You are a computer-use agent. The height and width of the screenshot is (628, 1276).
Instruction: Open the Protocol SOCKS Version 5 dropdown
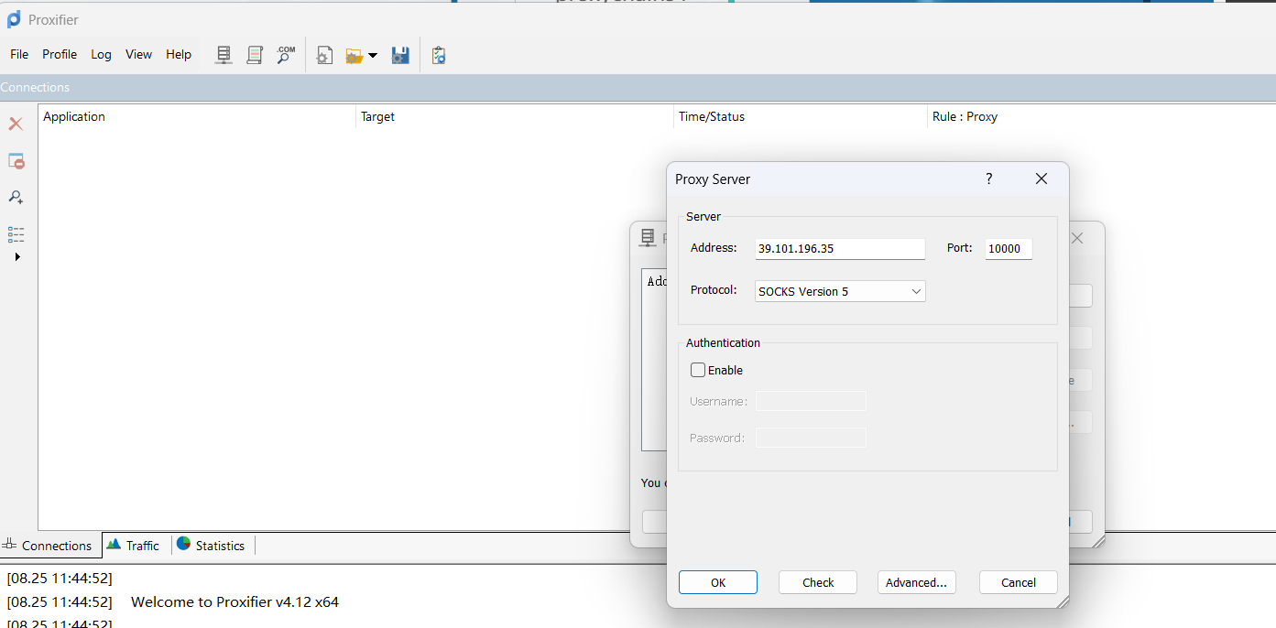coord(840,291)
